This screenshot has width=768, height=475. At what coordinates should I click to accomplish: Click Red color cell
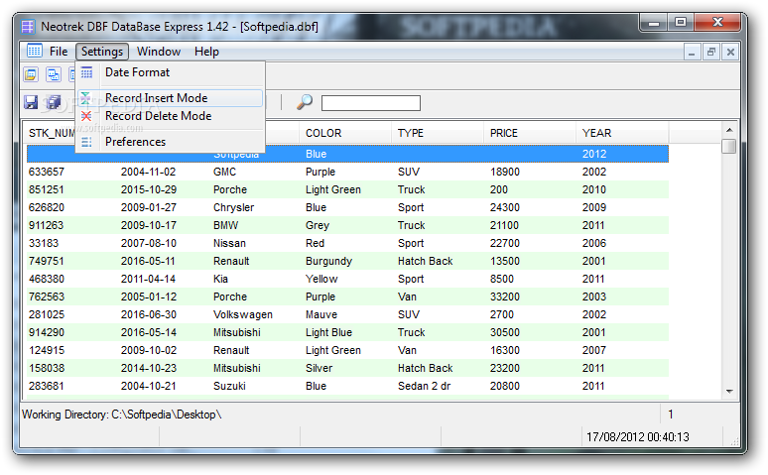click(315, 243)
